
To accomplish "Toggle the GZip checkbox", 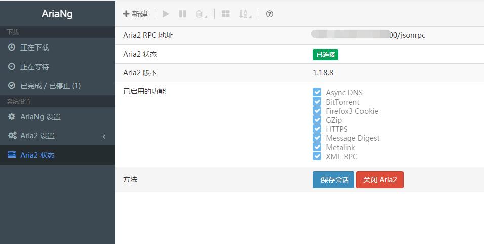I will [317, 120].
